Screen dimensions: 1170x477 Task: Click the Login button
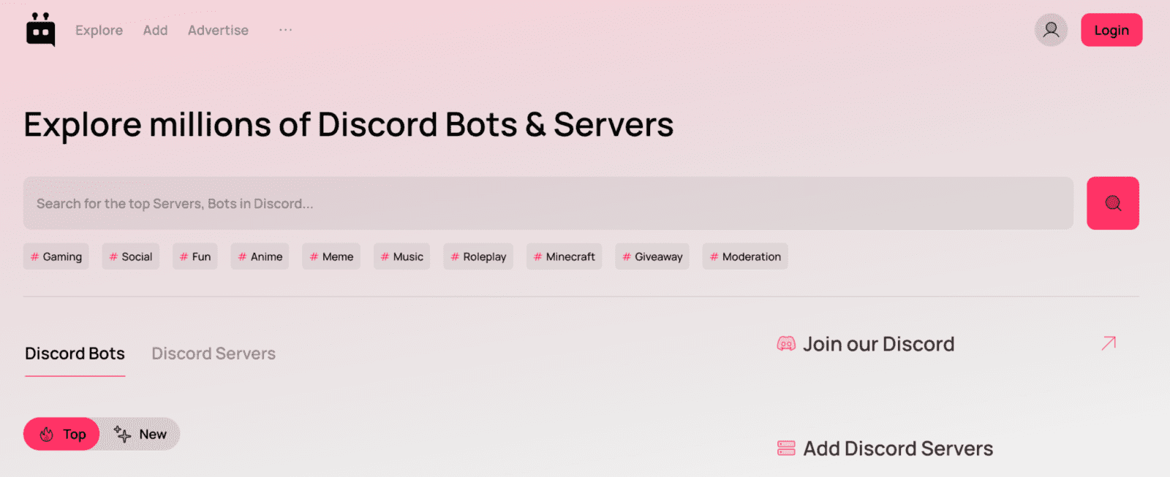click(x=1111, y=30)
